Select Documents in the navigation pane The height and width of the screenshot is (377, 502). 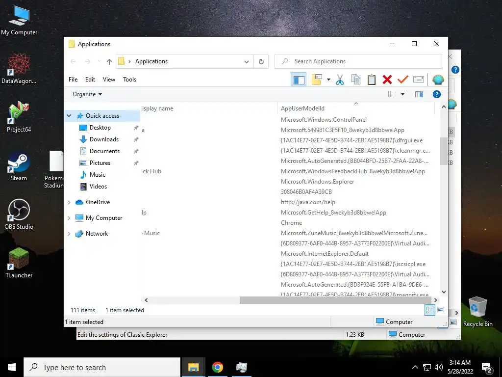(x=104, y=151)
